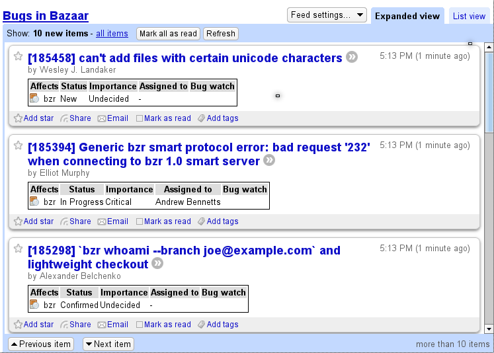Select 'In Progress' status cell
The width and height of the screenshot is (494, 353).
[82, 202]
